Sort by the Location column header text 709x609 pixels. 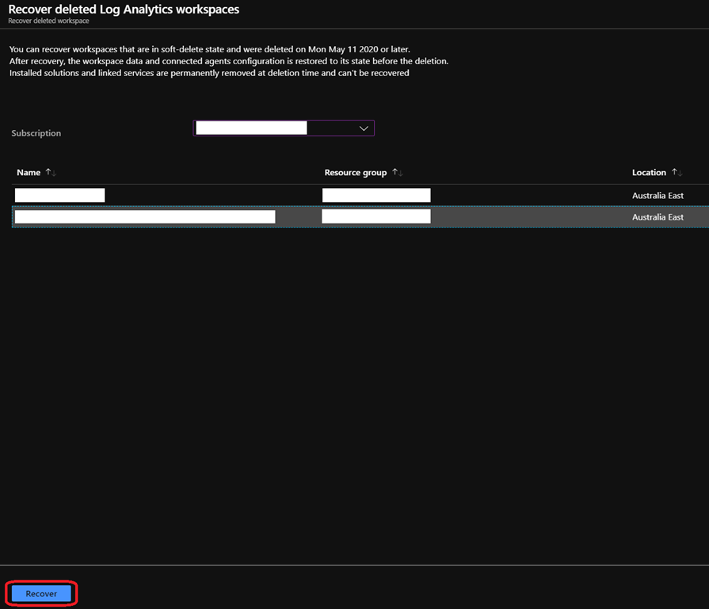pos(649,173)
